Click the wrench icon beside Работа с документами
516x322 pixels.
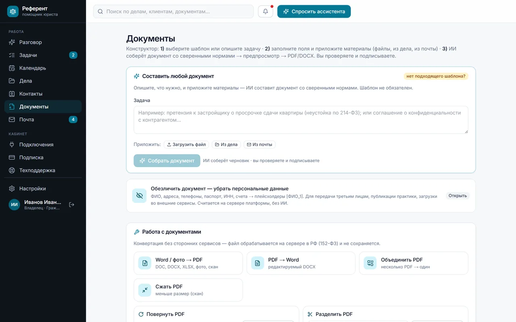click(137, 232)
